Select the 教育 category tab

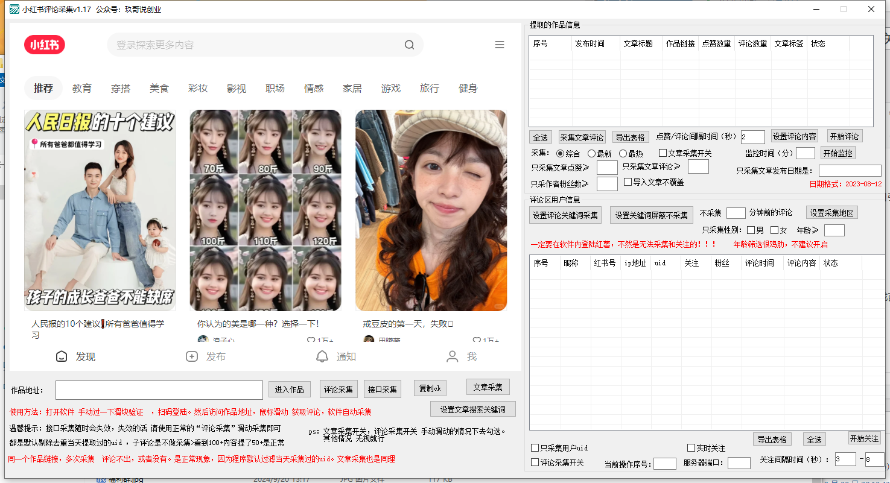[82, 88]
